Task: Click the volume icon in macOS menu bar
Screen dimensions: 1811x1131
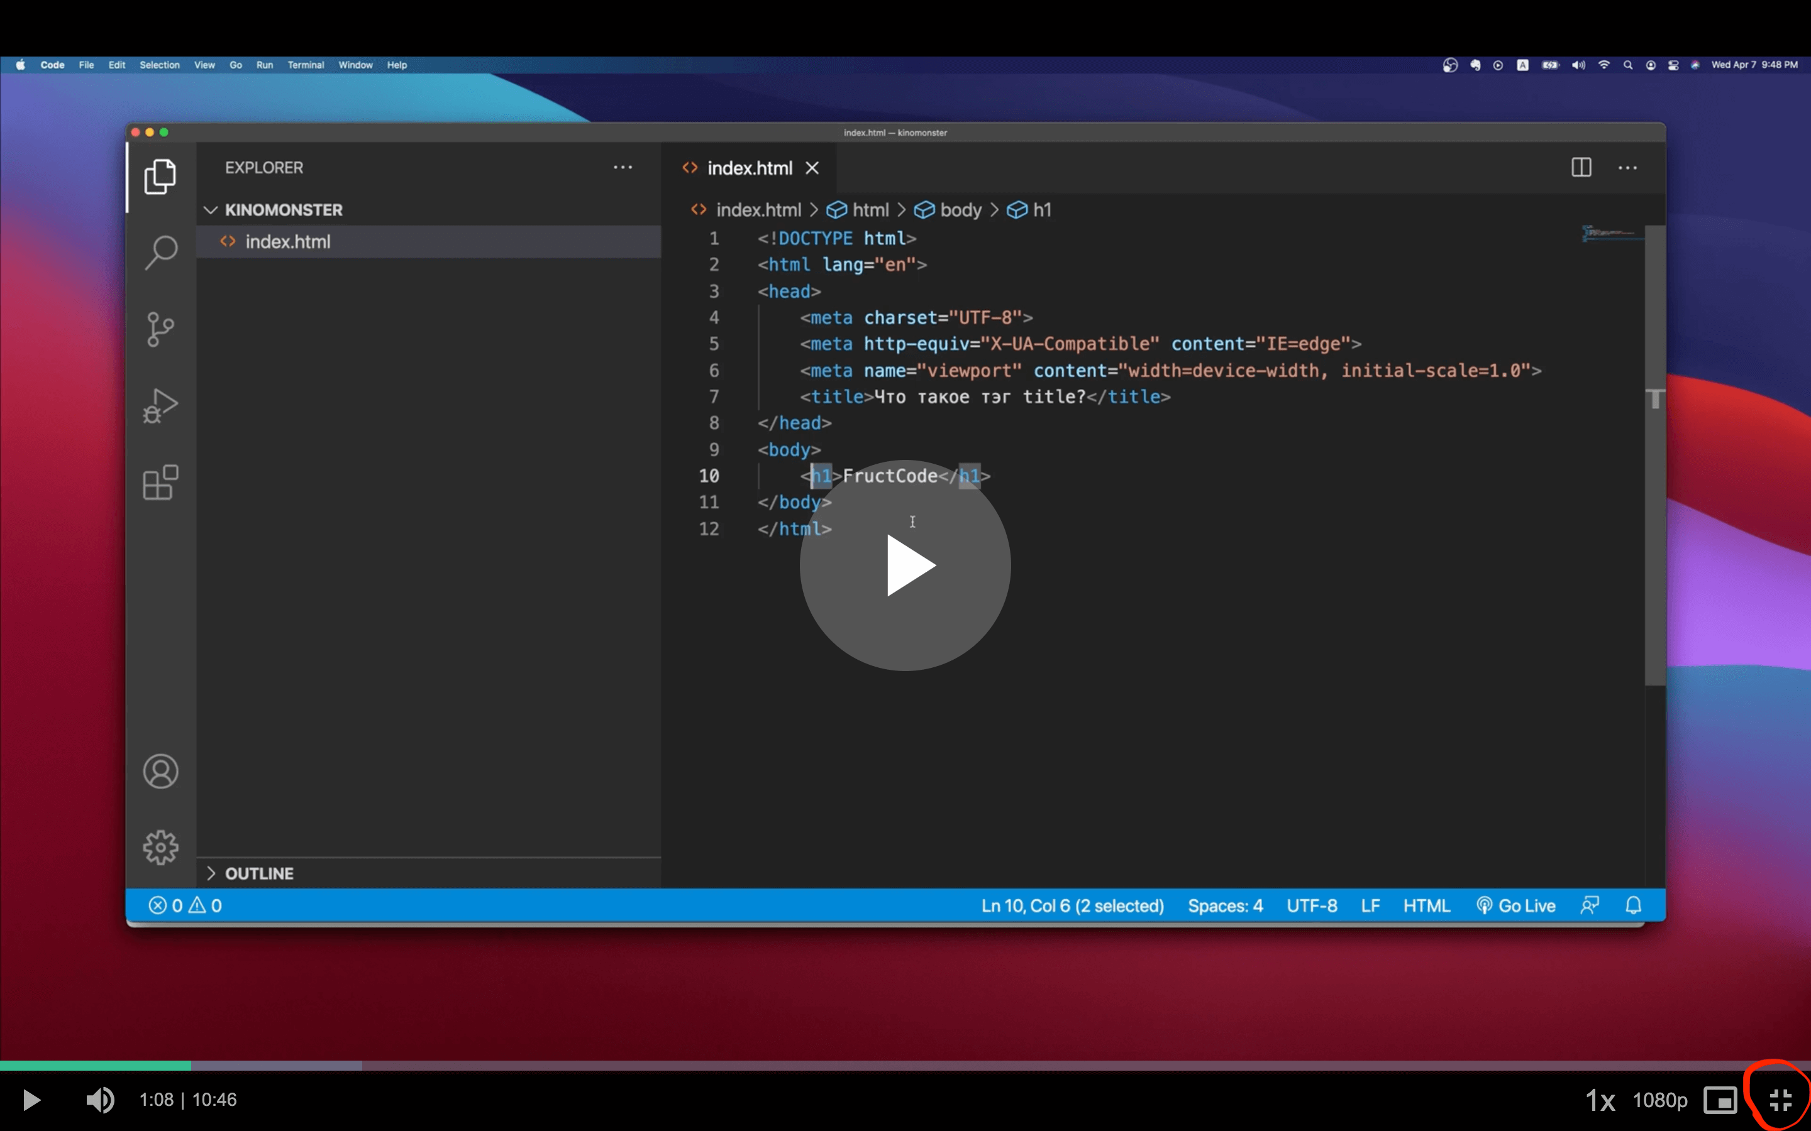Action: pos(1578,65)
